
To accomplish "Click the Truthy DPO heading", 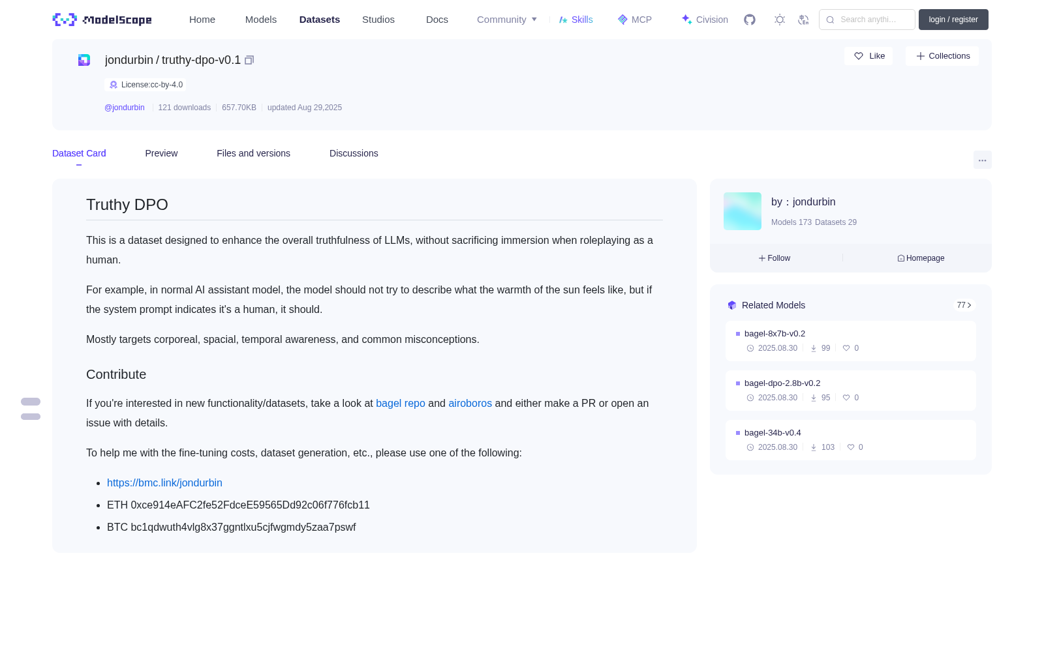I will tap(127, 205).
